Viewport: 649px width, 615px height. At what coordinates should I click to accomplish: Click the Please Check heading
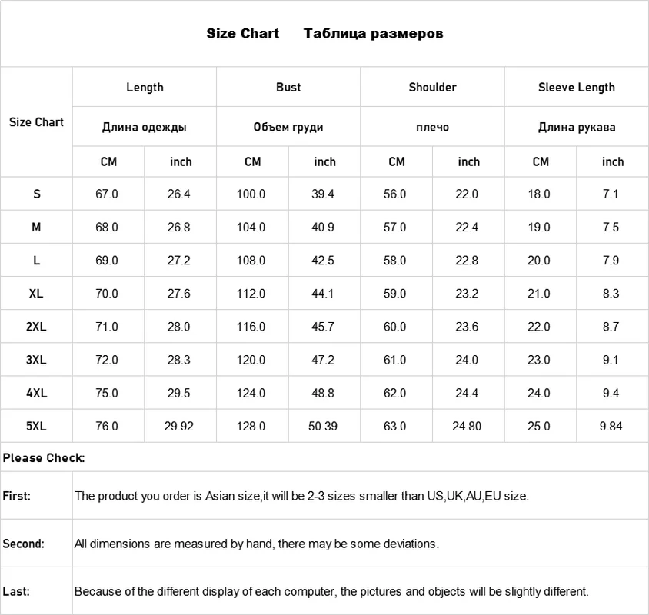point(44,458)
